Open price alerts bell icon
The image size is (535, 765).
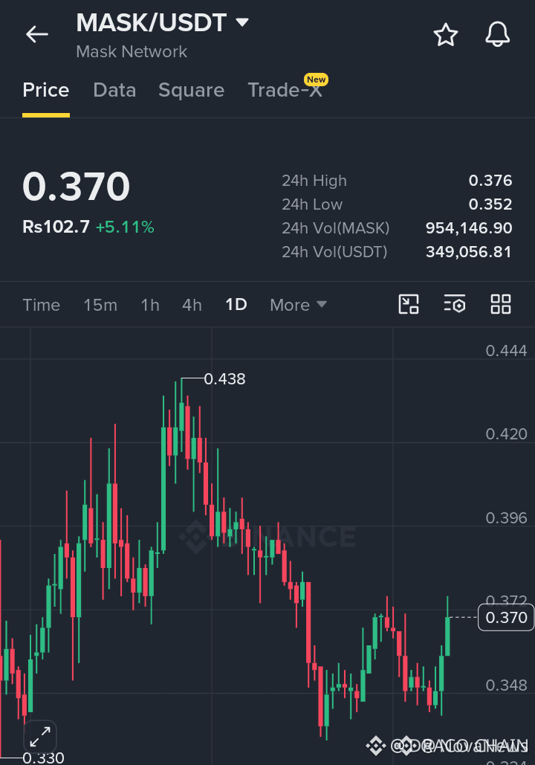point(497,35)
